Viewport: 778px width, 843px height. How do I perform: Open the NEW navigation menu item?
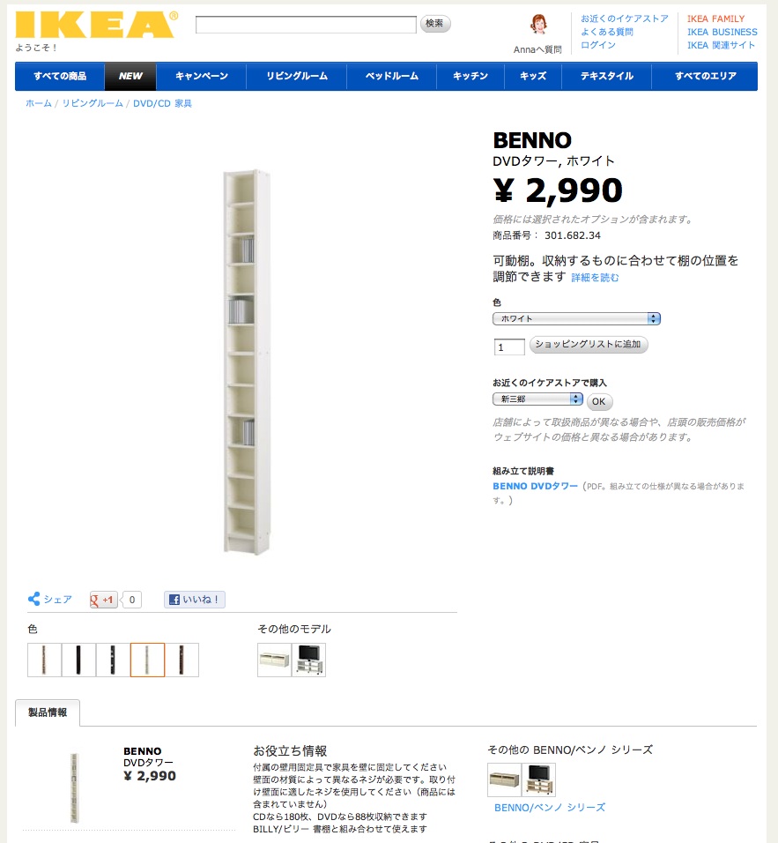[x=130, y=76]
